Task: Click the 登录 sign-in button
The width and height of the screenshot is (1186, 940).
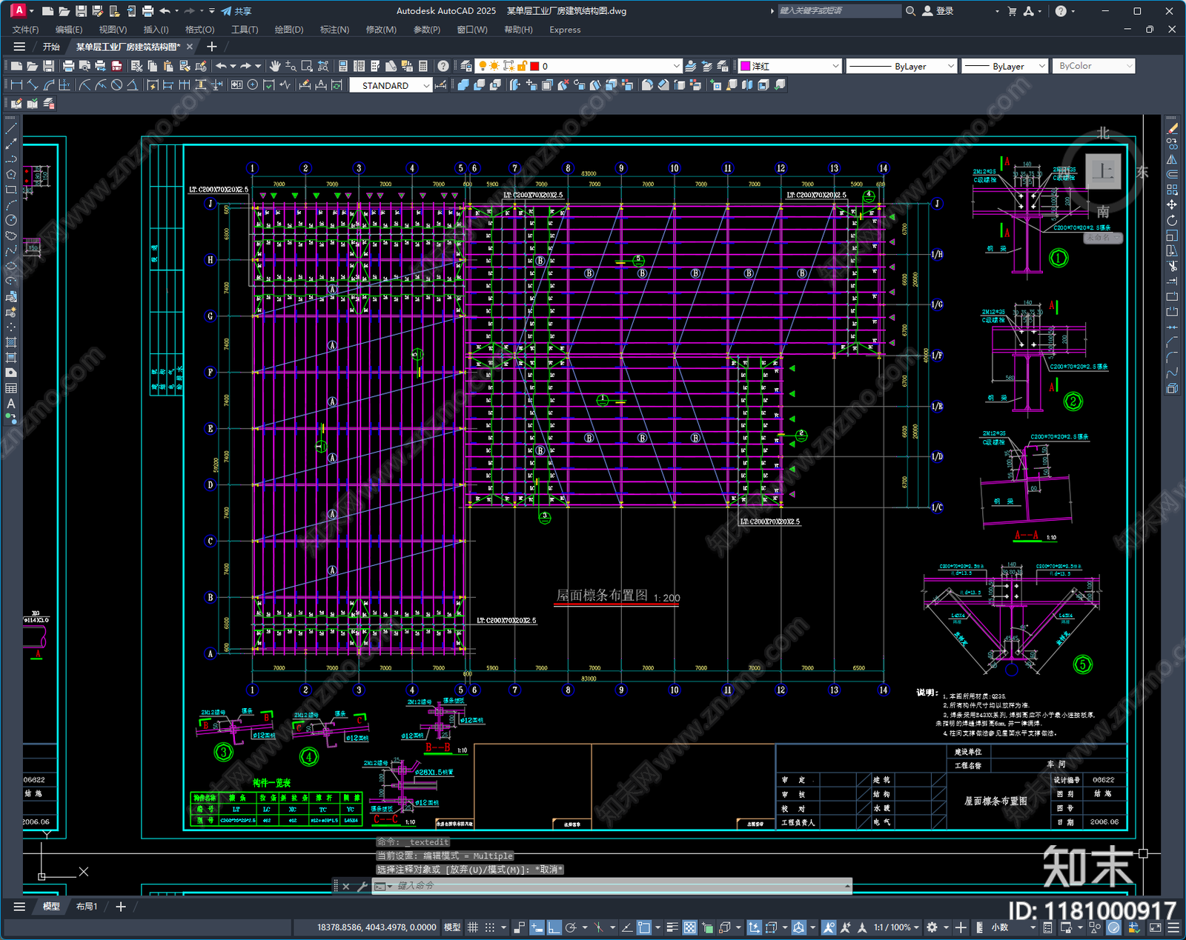Action: click(938, 11)
